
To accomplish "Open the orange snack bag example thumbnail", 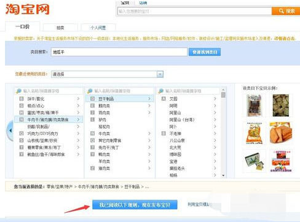I will 254,133.
